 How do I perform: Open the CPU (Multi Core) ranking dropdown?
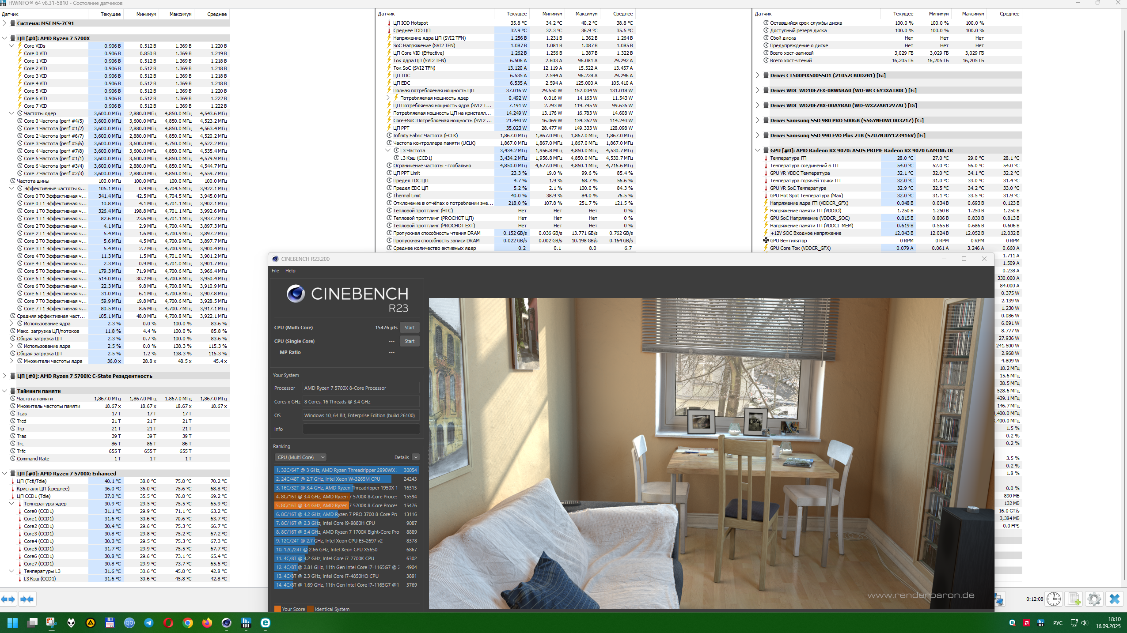click(x=300, y=457)
